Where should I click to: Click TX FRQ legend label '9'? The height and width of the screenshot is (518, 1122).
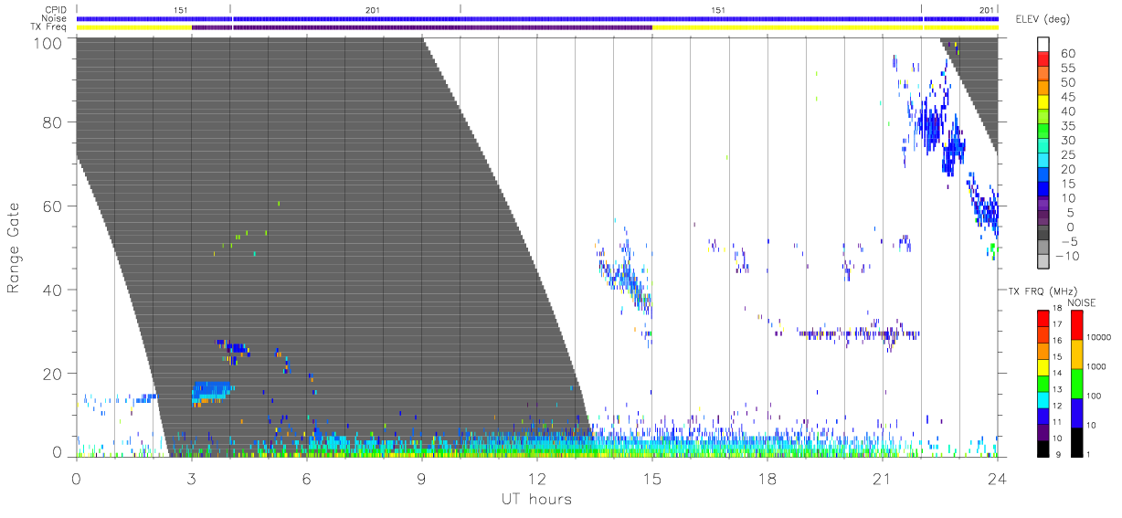[1059, 454]
